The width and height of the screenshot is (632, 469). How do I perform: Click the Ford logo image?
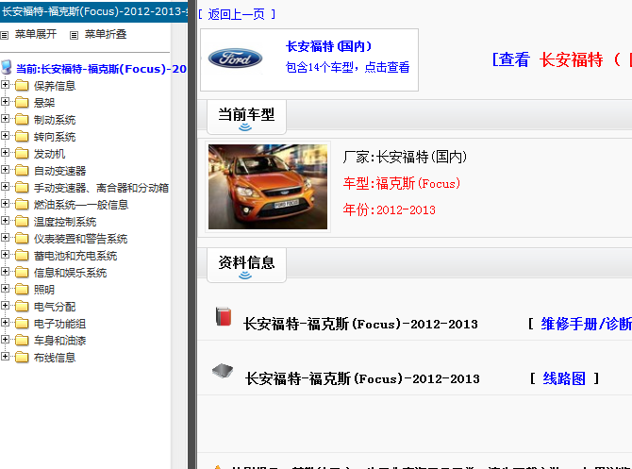[x=236, y=59]
